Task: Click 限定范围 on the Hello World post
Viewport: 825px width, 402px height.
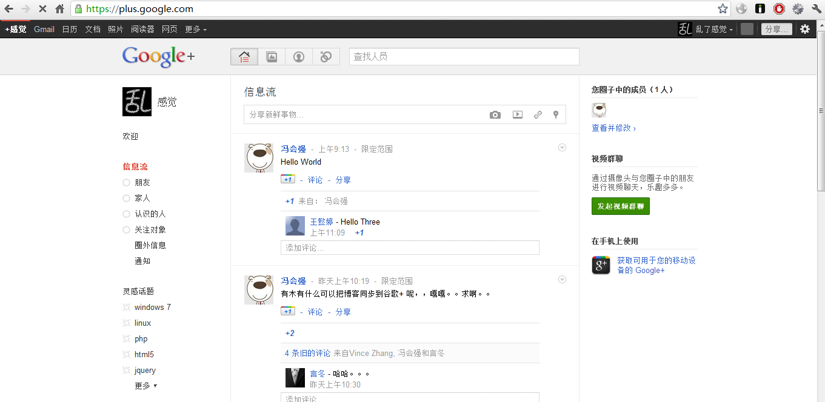Action: (x=377, y=149)
